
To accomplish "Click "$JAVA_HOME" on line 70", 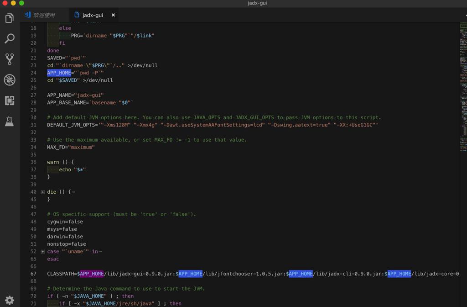I will 89,296.
